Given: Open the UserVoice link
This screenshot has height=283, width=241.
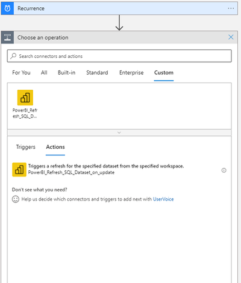Looking at the screenshot, I should (x=163, y=199).
